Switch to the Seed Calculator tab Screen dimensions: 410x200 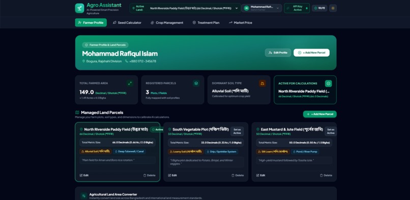[127, 23]
